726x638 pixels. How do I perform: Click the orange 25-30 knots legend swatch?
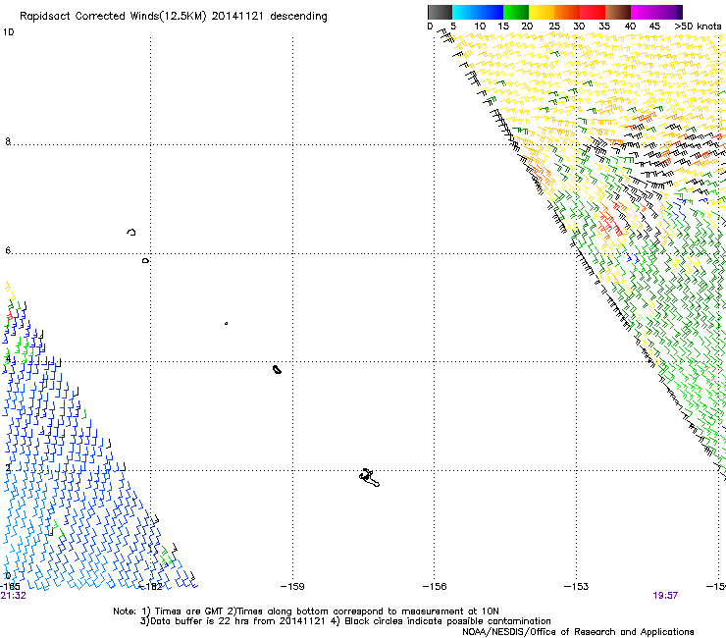coord(567,12)
